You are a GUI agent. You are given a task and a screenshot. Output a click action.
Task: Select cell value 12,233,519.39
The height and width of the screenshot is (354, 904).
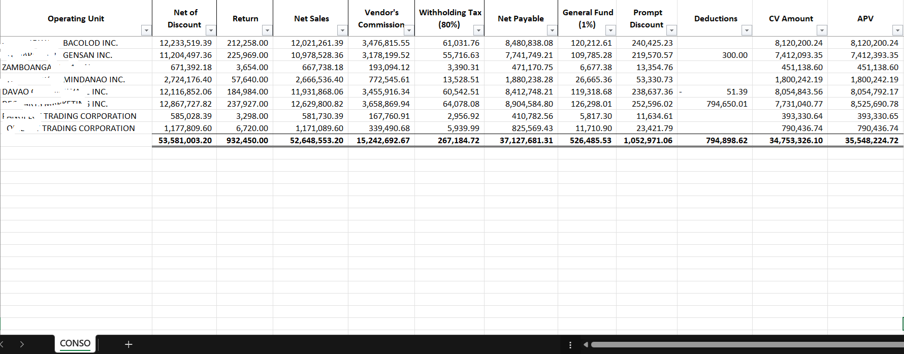pyautogui.click(x=185, y=43)
